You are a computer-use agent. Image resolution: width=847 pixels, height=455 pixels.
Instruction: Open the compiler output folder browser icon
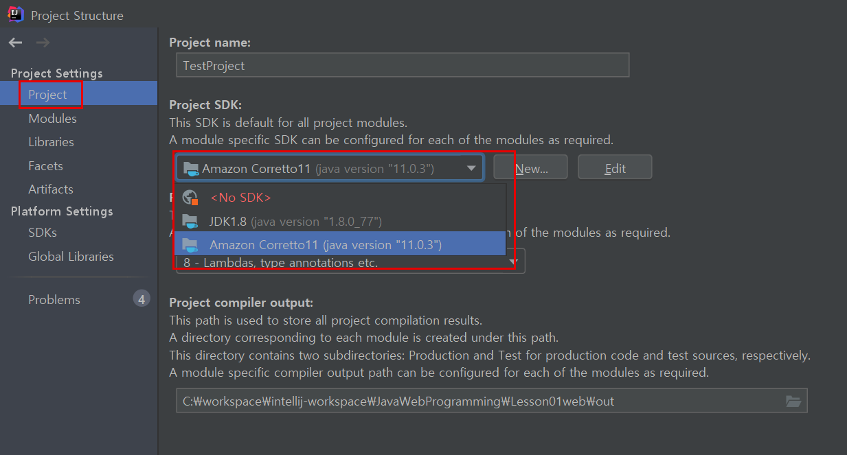point(793,401)
